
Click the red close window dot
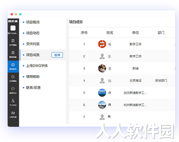12,14
